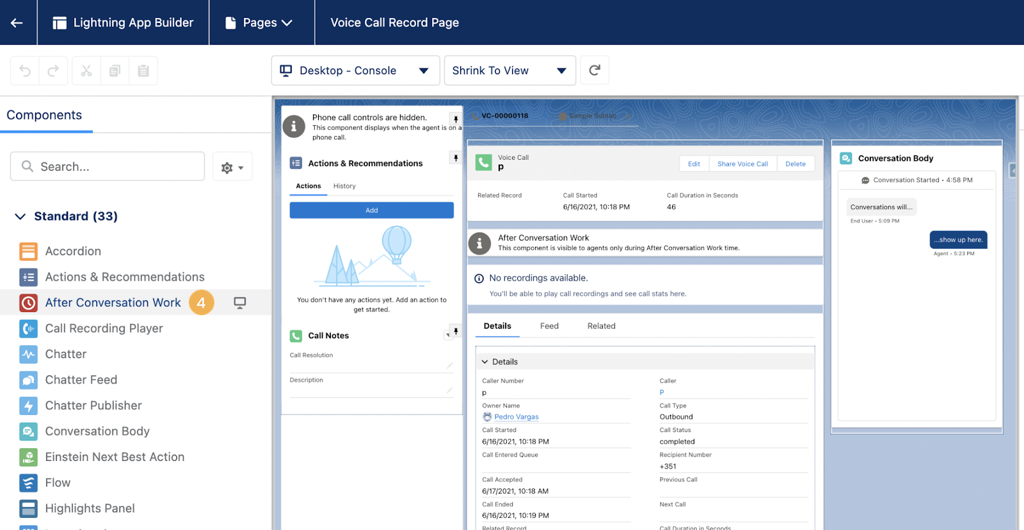Switch to the History tab
1024x530 pixels.
[344, 186]
